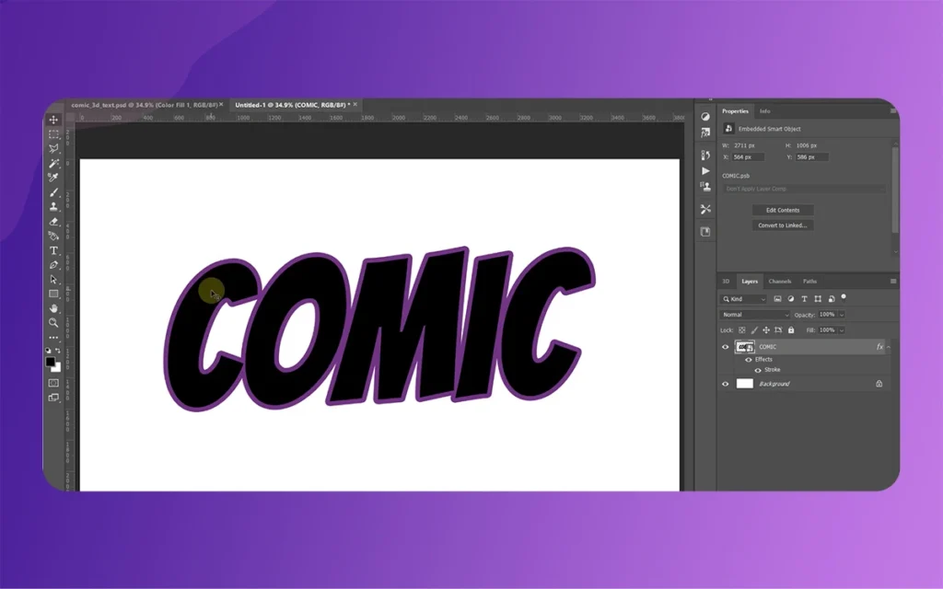Select the Rectangle shape tool

[x=53, y=294]
